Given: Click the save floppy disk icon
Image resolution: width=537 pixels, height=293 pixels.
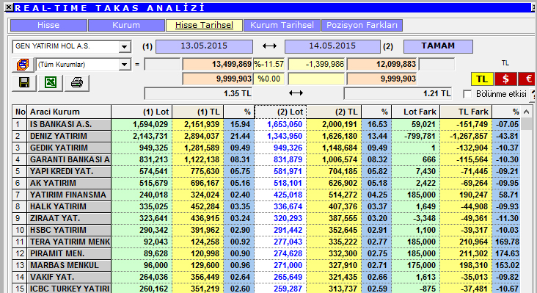Looking at the screenshot, I should [x=24, y=82].
